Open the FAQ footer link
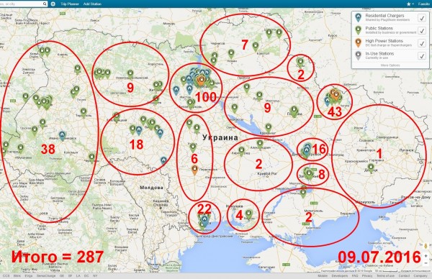The height and width of the screenshot is (279, 432). 355,275
